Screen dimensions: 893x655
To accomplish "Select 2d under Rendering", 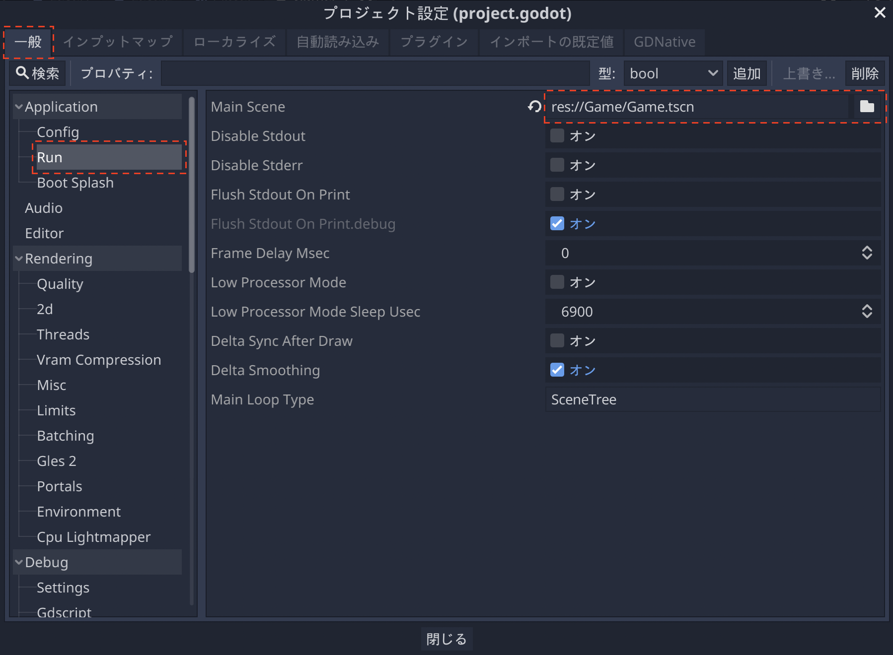I will coord(45,309).
